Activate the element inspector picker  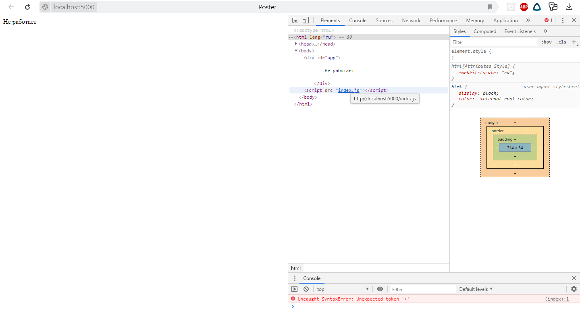295,21
